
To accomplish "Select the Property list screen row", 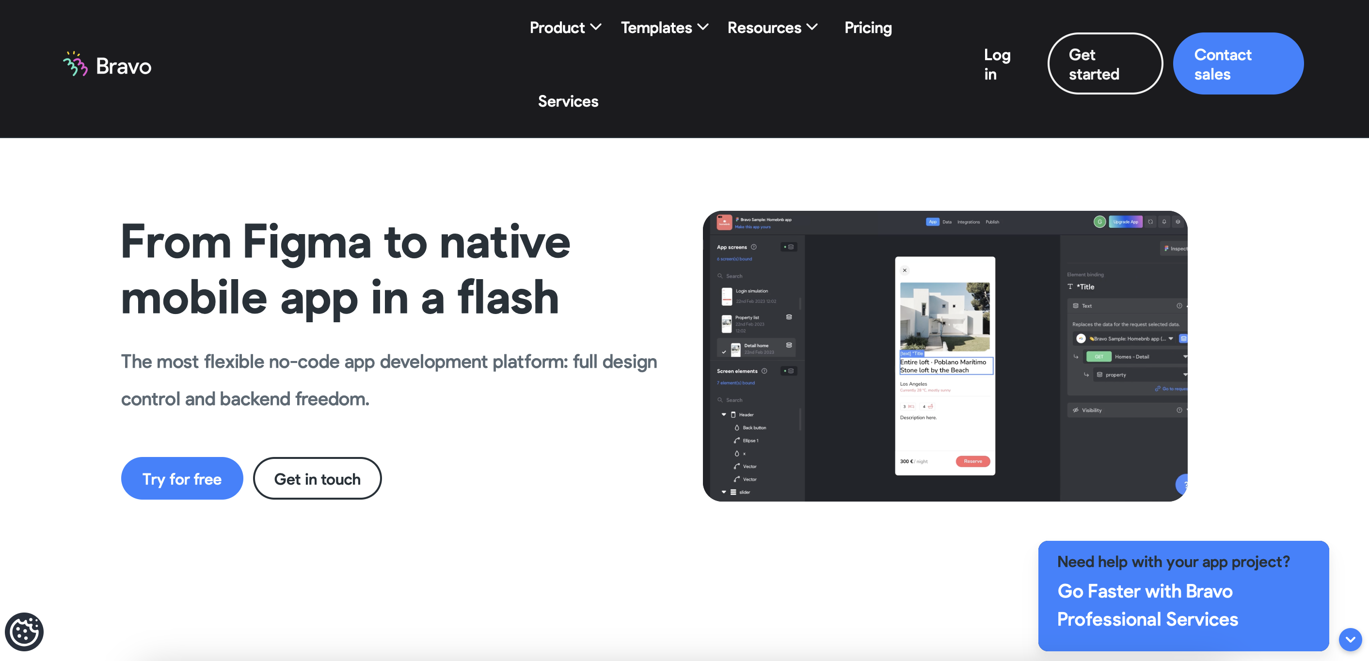I will tap(756, 323).
